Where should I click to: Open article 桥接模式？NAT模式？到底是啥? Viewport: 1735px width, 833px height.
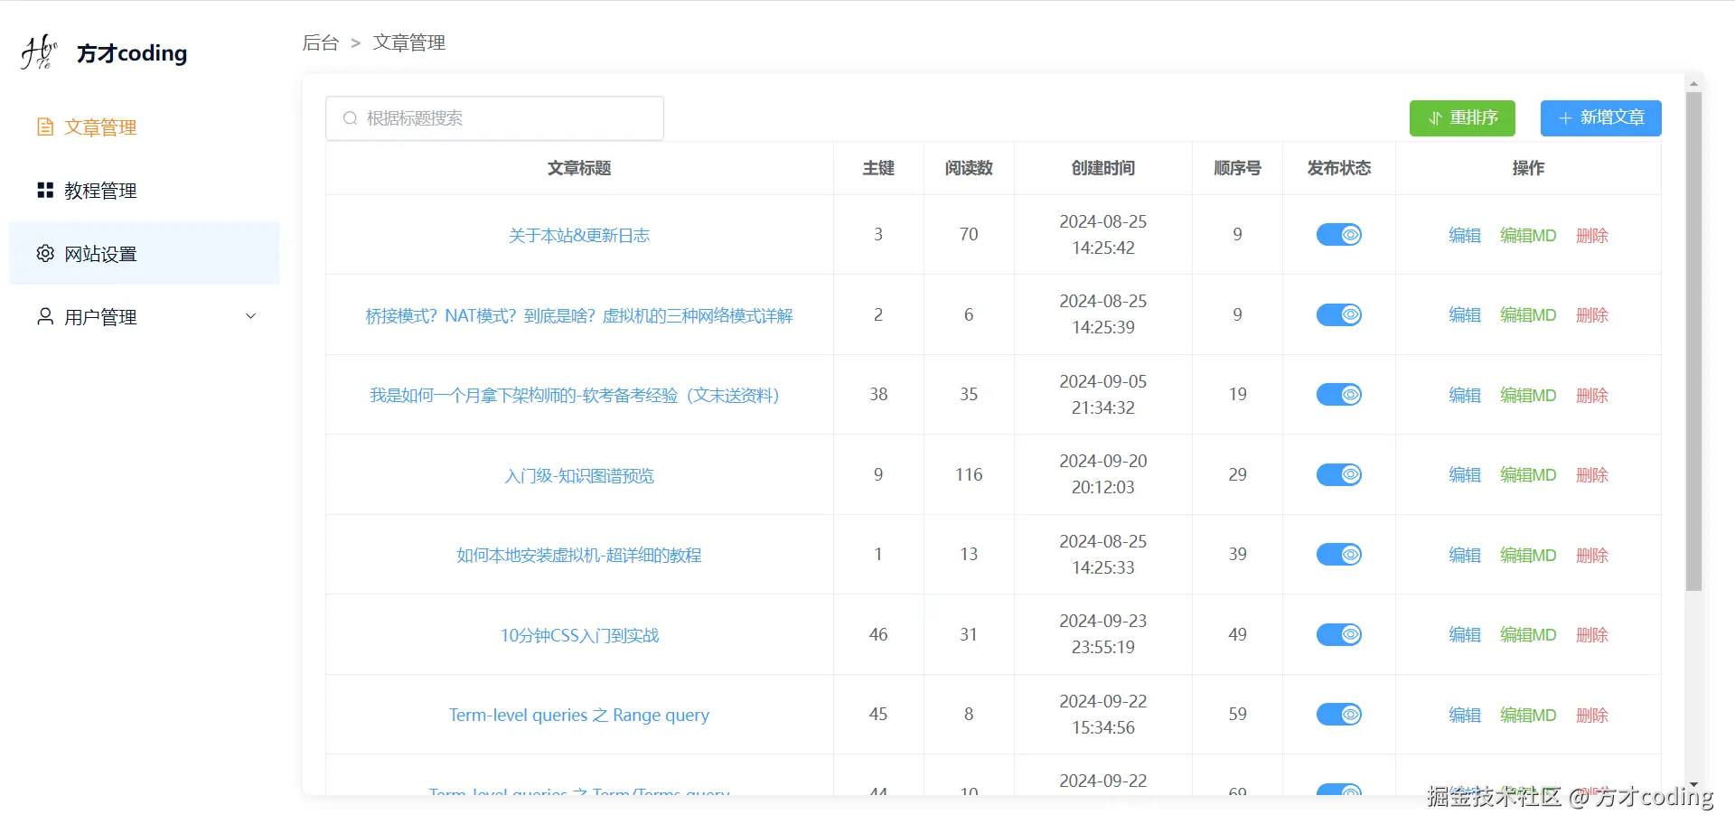(x=579, y=315)
